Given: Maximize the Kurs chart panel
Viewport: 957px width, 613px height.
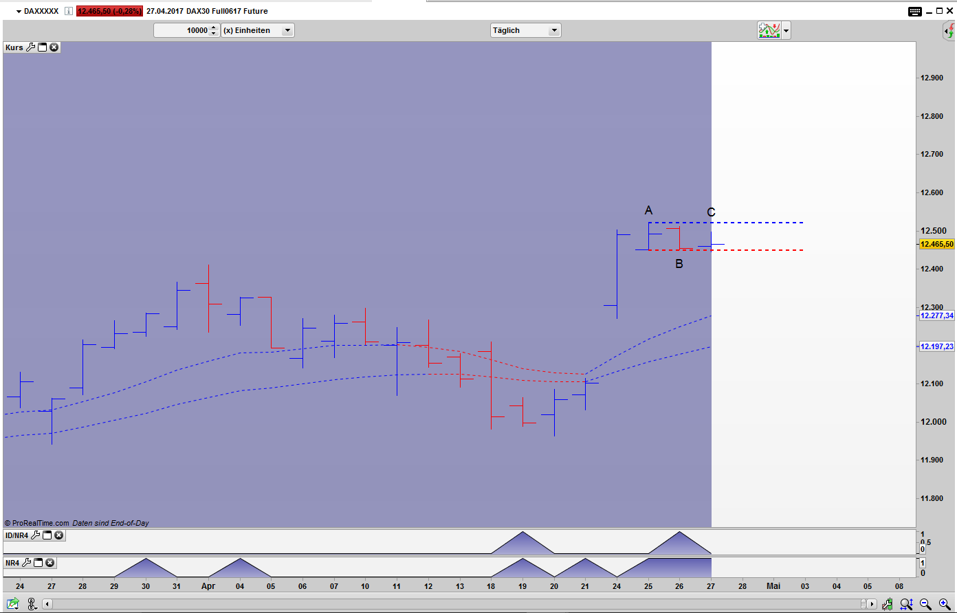Looking at the screenshot, I should pos(42,47).
